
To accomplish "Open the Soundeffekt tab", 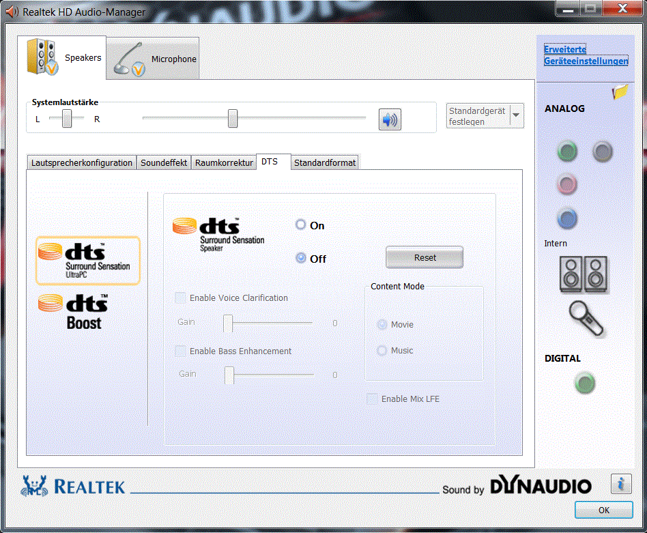I will pos(164,162).
